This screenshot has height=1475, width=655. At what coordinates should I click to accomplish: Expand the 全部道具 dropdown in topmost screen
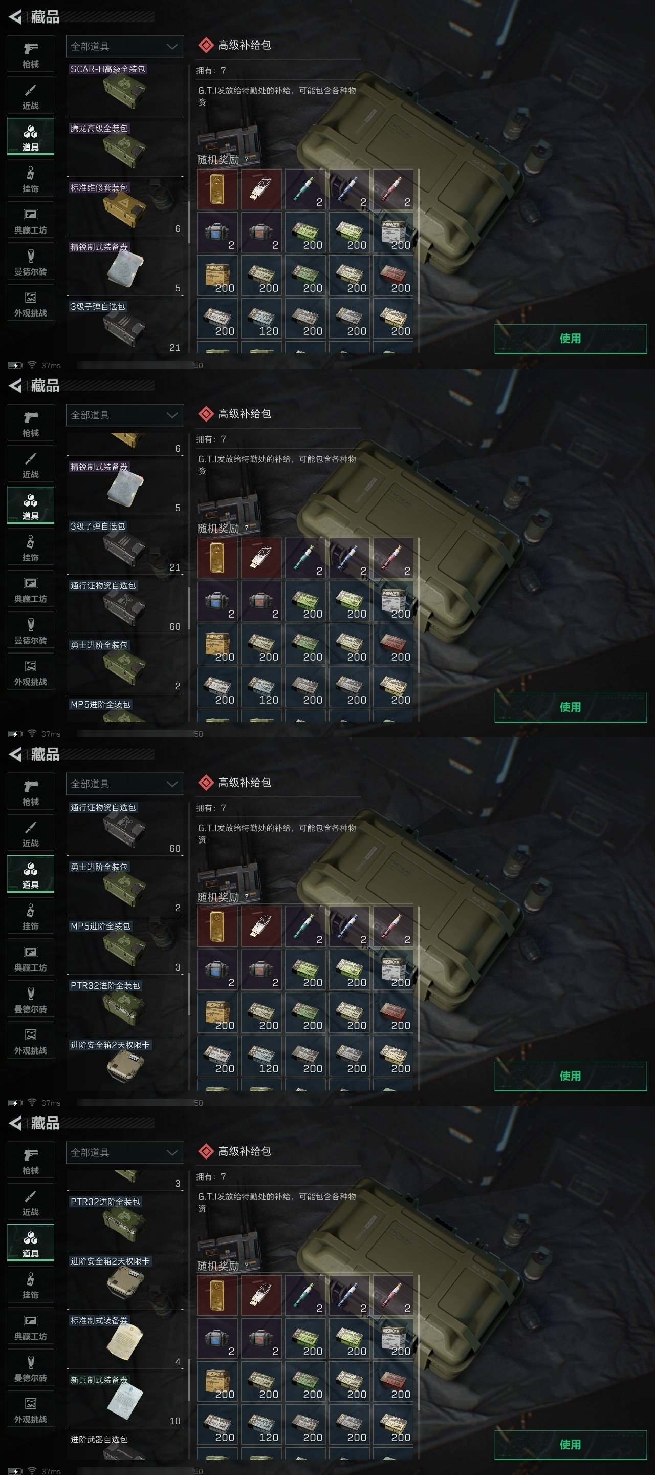tap(125, 47)
